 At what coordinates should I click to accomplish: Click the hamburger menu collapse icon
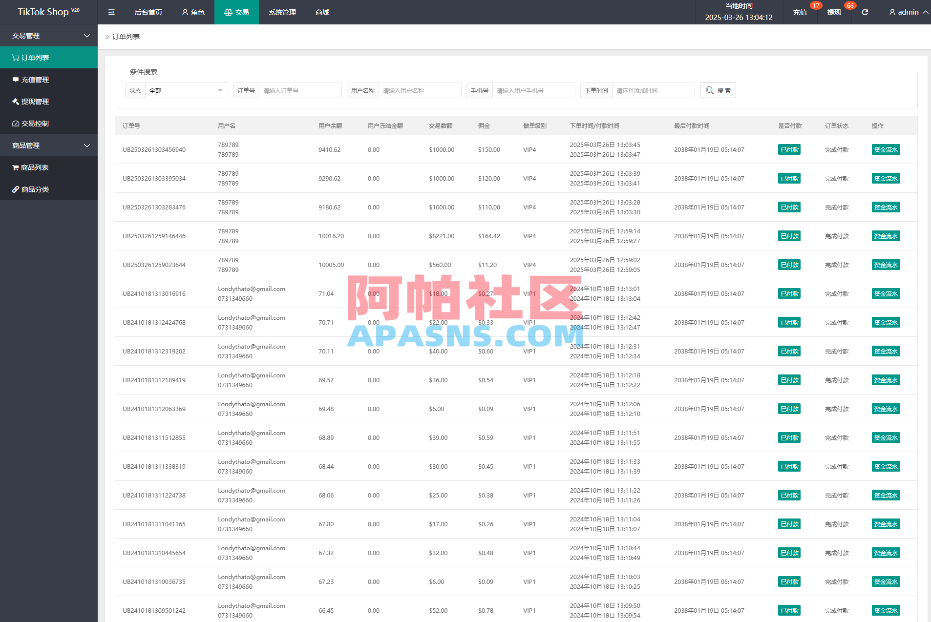pyautogui.click(x=111, y=12)
